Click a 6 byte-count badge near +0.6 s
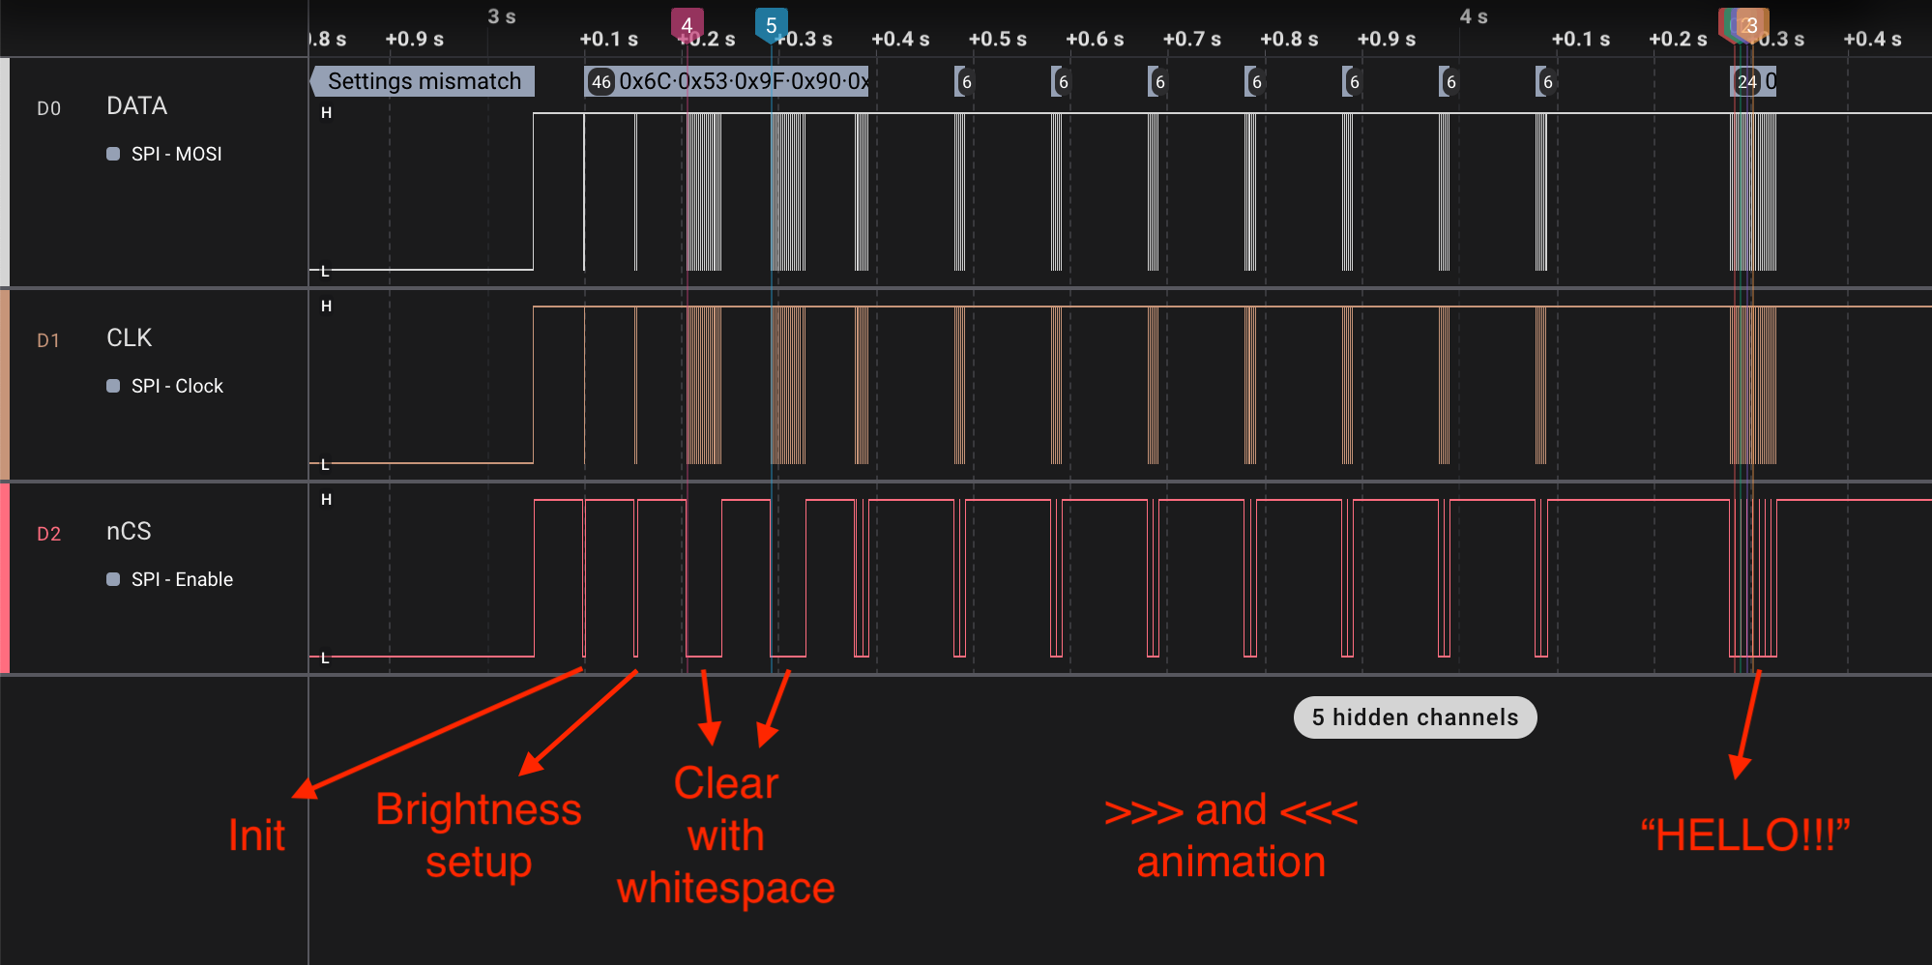1932x965 pixels. point(1062,82)
